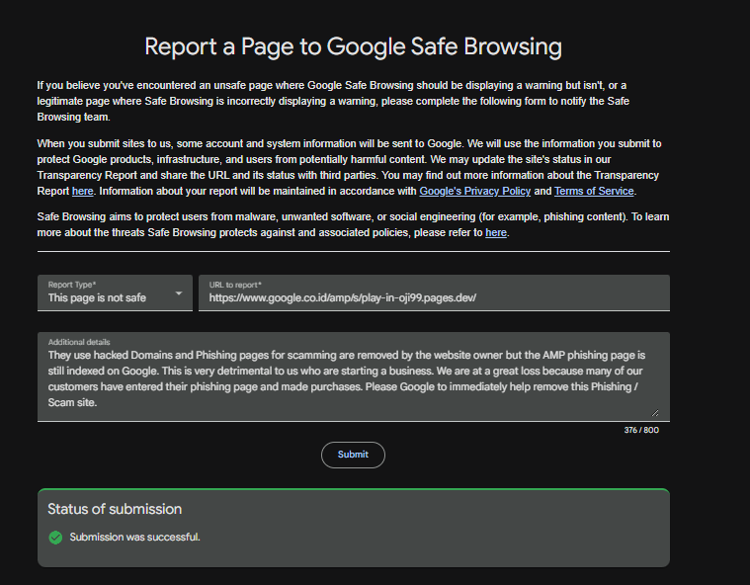This screenshot has width=750, height=585.
Task: Open Google's Privacy Policy link
Action: [474, 191]
